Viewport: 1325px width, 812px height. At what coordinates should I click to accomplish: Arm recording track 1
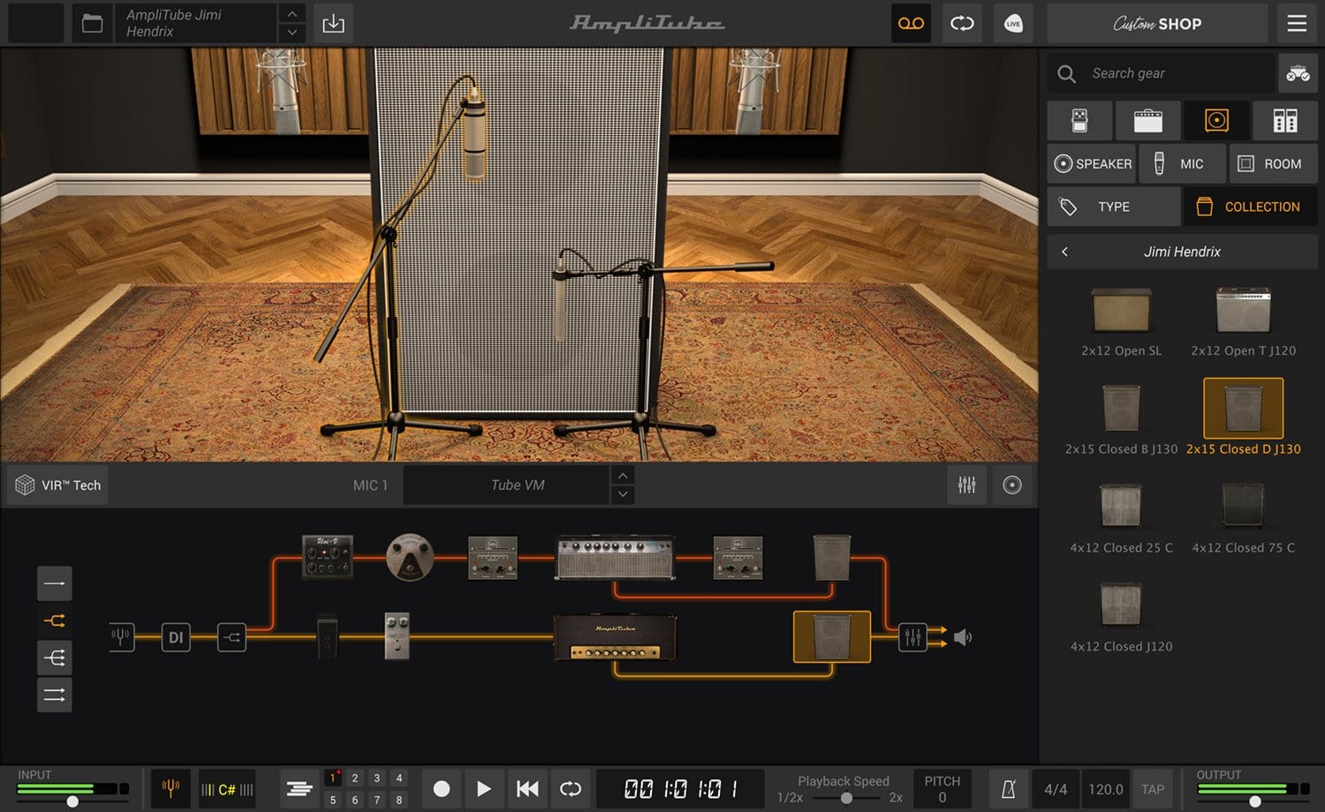(333, 778)
